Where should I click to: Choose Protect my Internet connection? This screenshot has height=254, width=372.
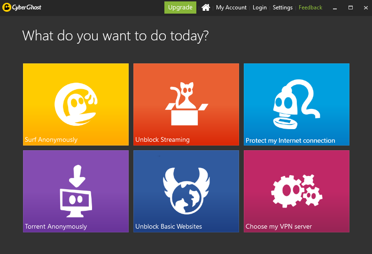tap(290, 141)
